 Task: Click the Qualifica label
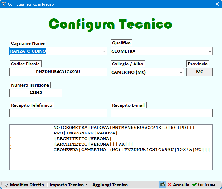coord(121,43)
